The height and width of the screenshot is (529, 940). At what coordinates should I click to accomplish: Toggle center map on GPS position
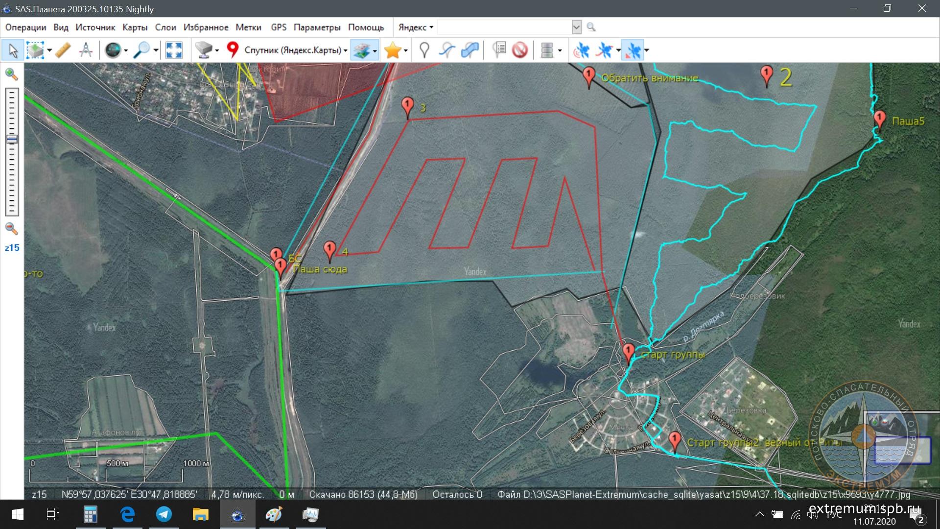(x=633, y=50)
